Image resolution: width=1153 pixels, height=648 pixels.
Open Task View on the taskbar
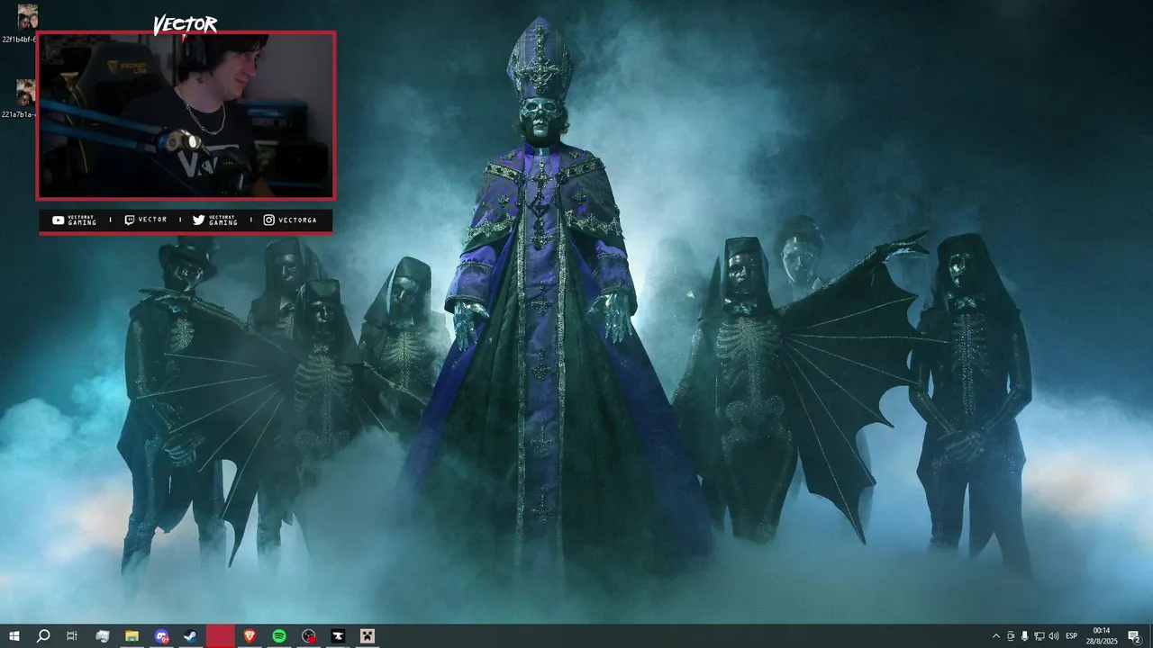(72, 636)
